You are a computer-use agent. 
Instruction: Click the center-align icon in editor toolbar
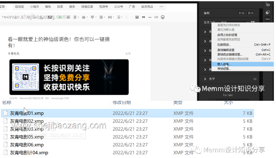[75, 17]
